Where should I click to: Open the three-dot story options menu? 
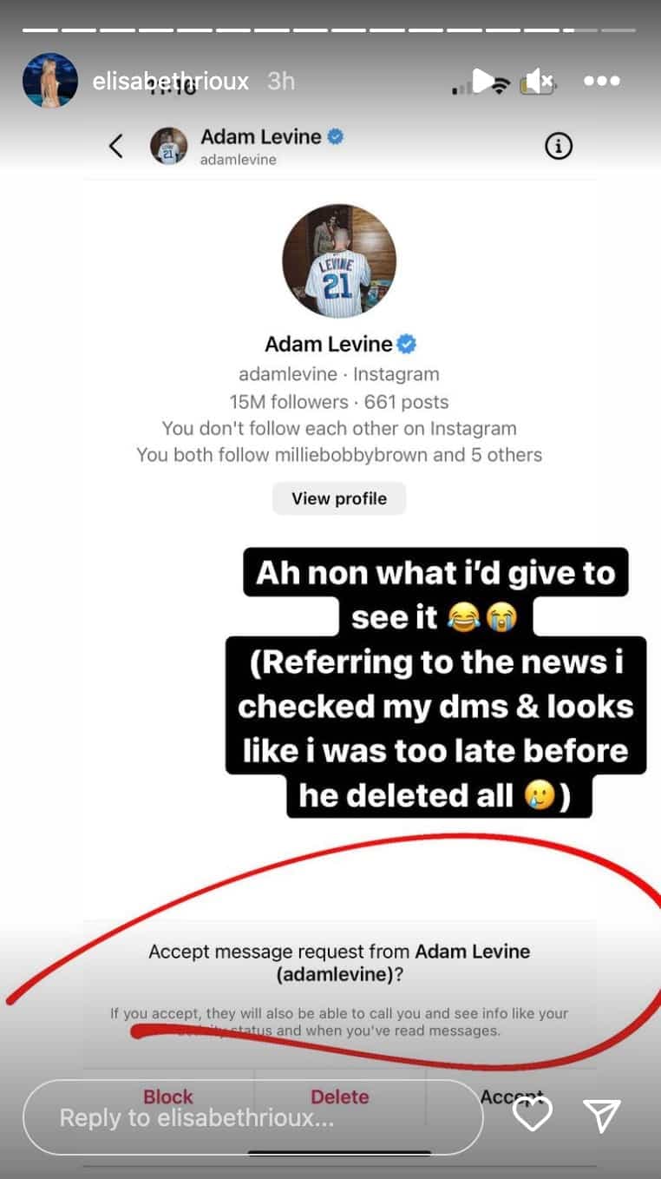tap(601, 81)
